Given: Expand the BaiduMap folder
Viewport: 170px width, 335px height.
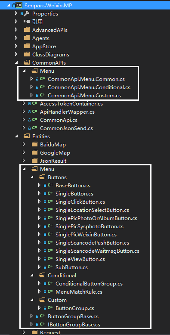Looking at the screenshot, I should (x=24, y=145).
